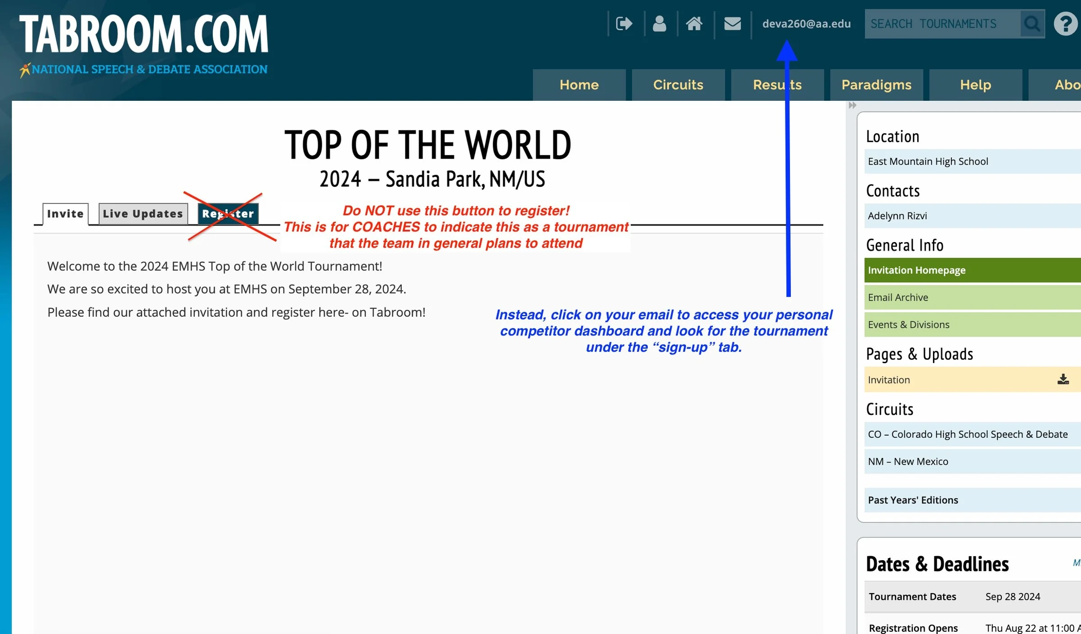Open the user profile icon
The width and height of the screenshot is (1081, 634).
pos(659,23)
